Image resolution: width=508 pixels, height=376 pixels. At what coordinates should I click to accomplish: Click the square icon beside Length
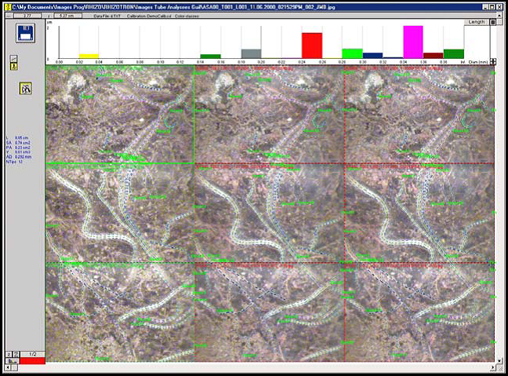[491, 22]
